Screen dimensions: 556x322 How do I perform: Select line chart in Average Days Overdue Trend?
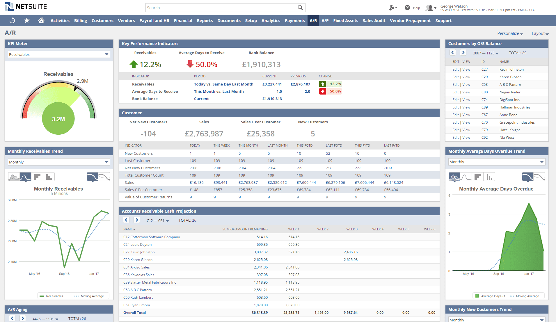tap(466, 177)
